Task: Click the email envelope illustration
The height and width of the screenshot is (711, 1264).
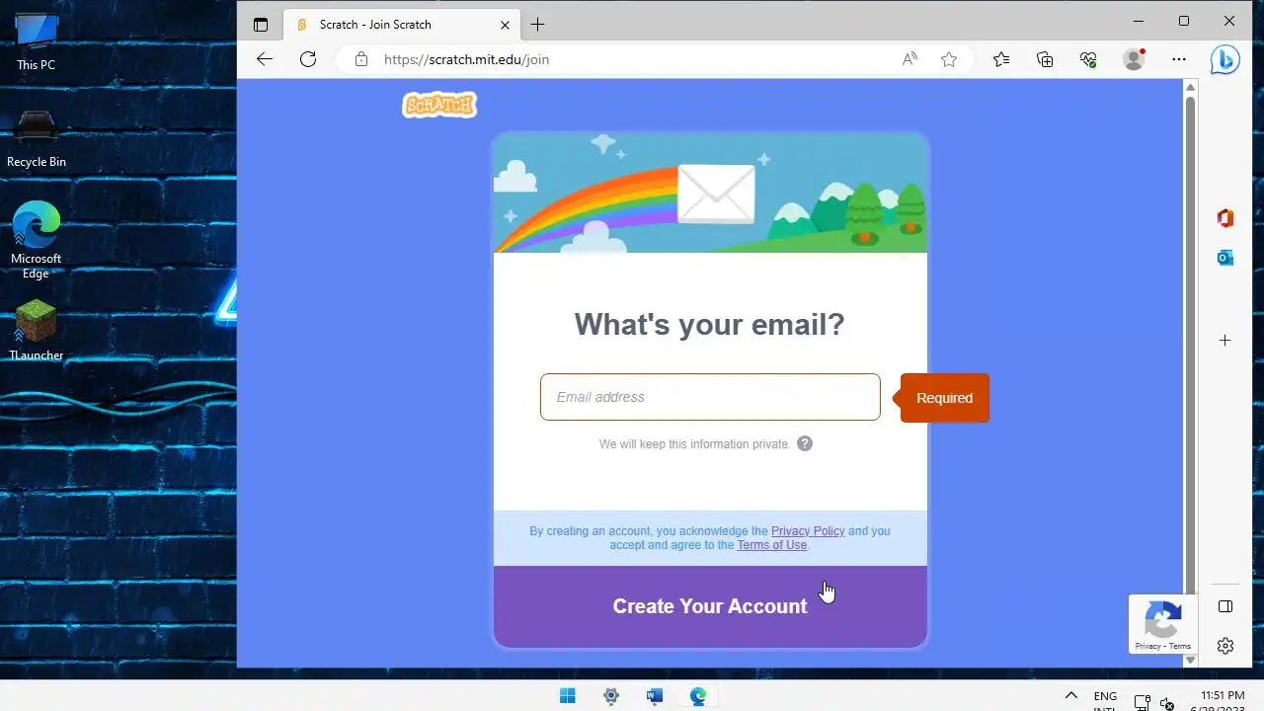Action: coord(716,194)
